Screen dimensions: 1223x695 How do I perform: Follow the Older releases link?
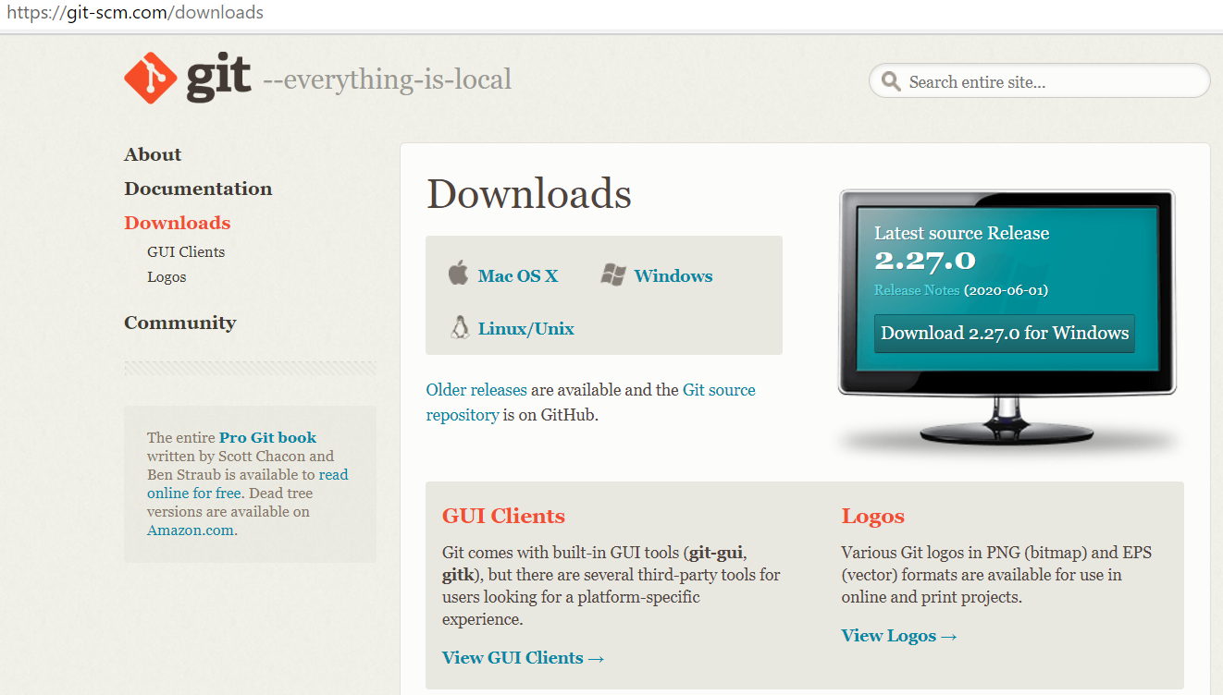pos(476,390)
